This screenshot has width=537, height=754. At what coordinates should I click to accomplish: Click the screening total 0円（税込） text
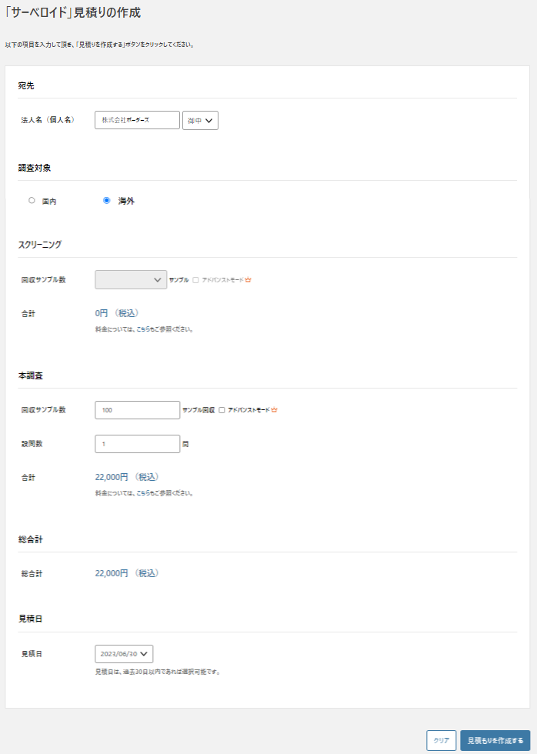coord(117,313)
